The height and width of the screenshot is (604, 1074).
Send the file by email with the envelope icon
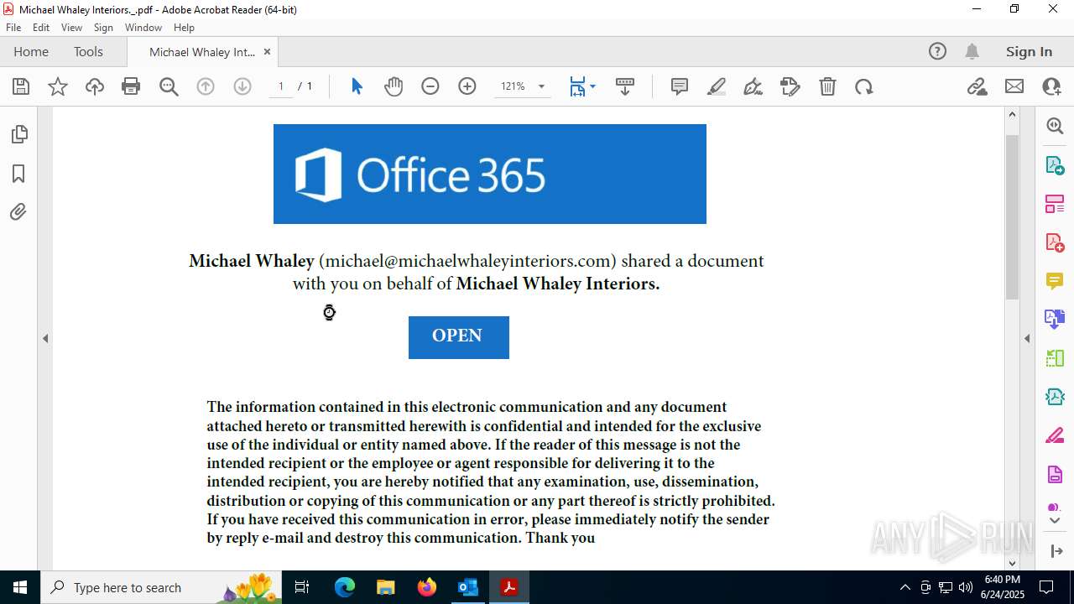tap(1014, 86)
